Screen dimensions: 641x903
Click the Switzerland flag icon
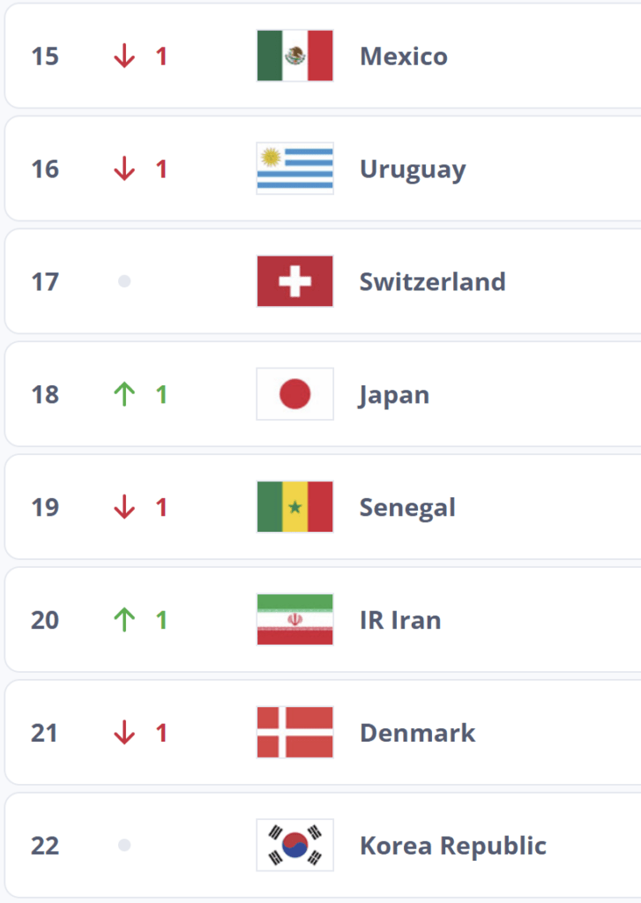click(x=294, y=281)
